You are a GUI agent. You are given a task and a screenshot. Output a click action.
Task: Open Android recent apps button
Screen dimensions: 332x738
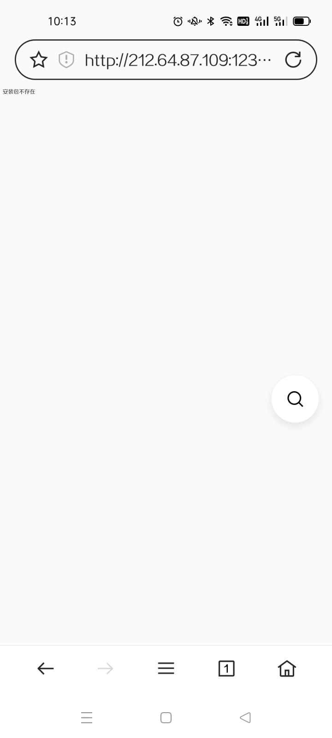point(87,718)
